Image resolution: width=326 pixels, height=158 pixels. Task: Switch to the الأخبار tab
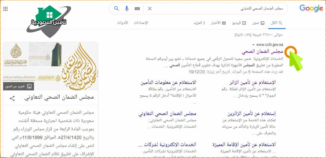218,23
